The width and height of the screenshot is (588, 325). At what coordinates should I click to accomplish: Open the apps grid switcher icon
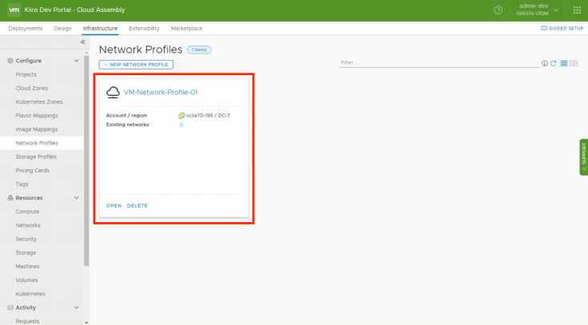click(x=577, y=10)
